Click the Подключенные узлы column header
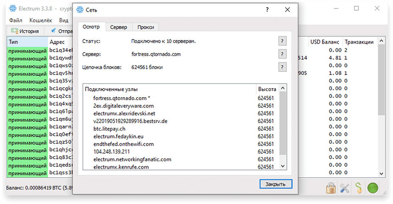This screenshot has width=393, height=204. (x=169, y=89)
